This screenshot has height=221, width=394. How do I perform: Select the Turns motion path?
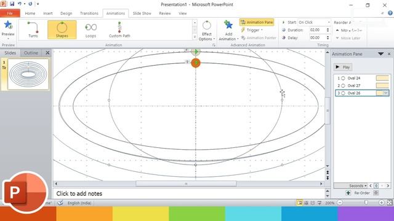pos(33,29)
